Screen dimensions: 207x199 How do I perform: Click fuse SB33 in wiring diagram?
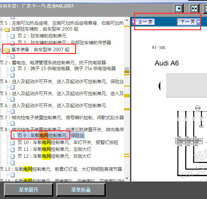point(181,141)
